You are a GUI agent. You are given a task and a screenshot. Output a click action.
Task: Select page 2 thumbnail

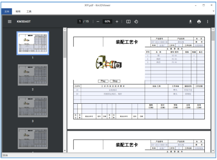(33, 75)
